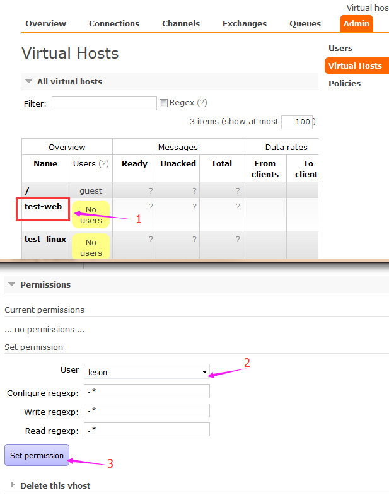
Task: Click the Set permission button
Action: click(x=37, y=455)
